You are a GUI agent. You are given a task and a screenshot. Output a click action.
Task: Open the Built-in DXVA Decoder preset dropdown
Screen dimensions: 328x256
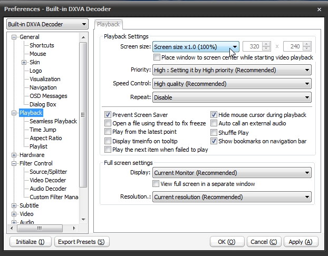[47, 24]
